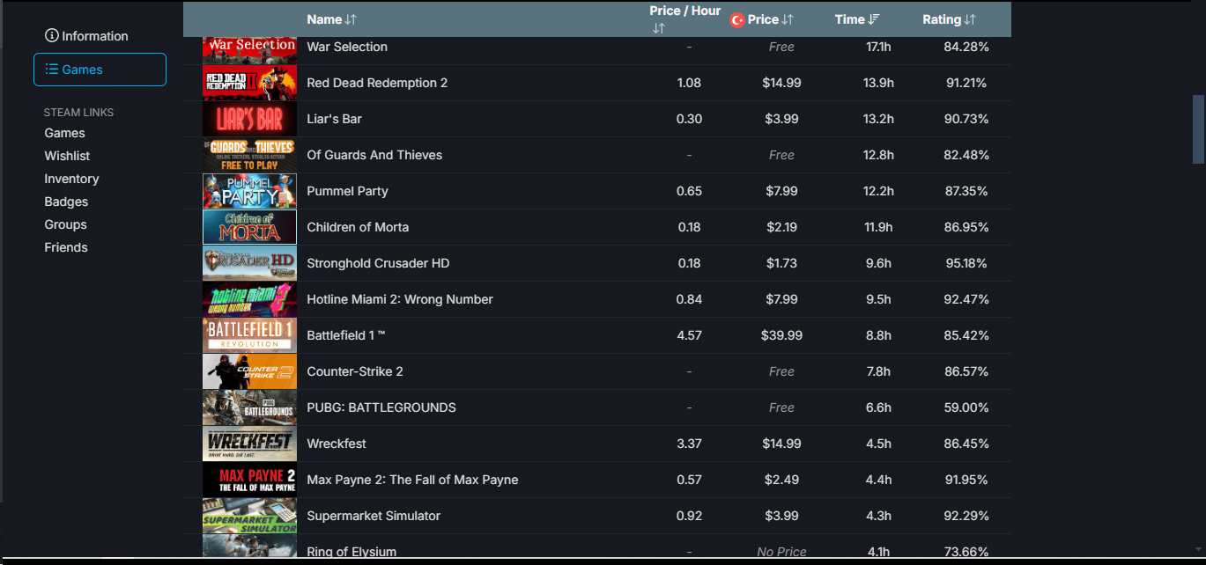1206x565 pixels.
Task: Click the Supermarket Simulator name
Action: point(374,516)
